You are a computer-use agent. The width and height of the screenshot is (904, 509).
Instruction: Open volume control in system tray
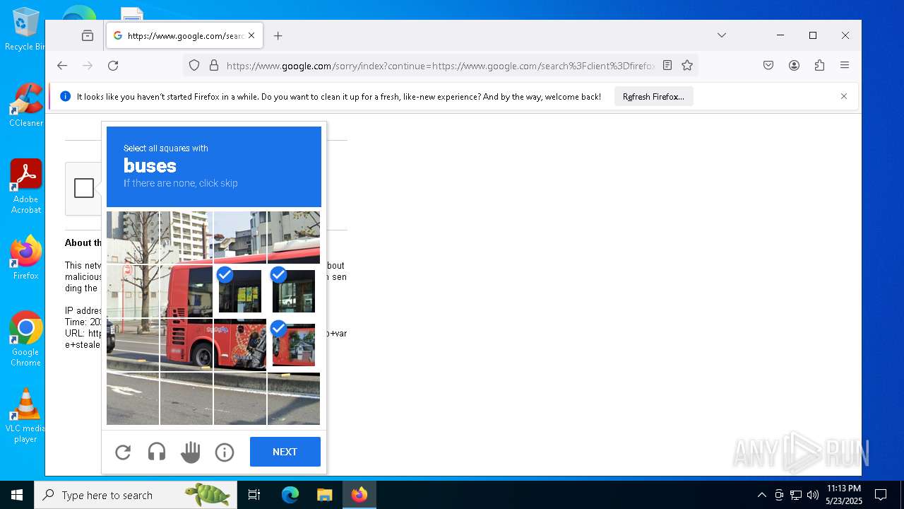click(813, 495)
